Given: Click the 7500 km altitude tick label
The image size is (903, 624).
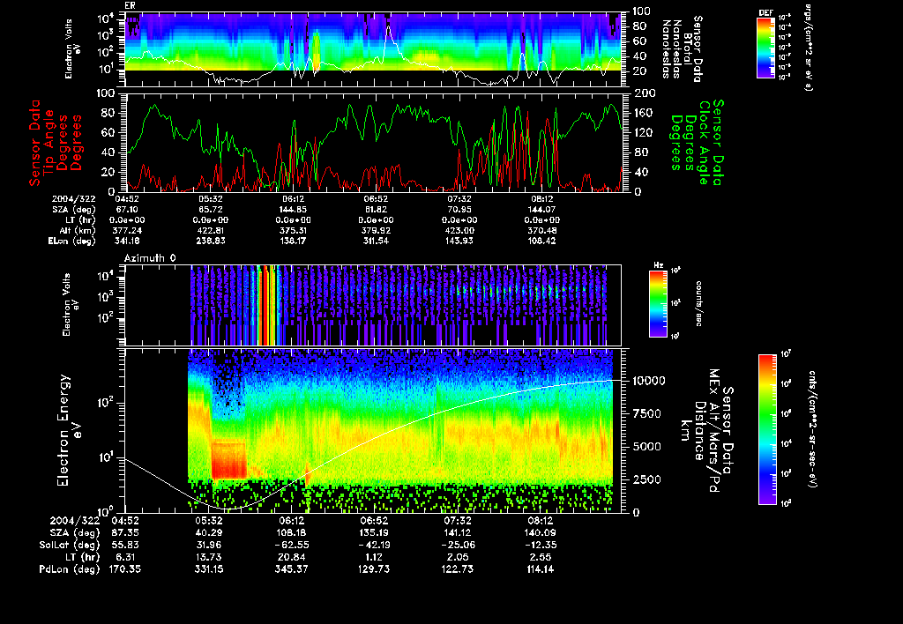Looking at the screenshot, I should tap(646, 414).
